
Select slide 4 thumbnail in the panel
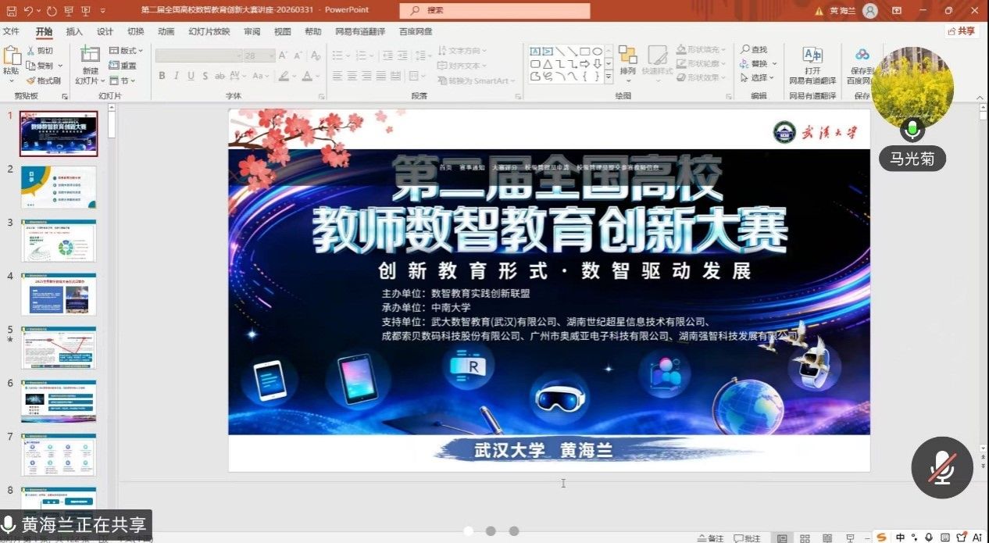coord(59,294)
